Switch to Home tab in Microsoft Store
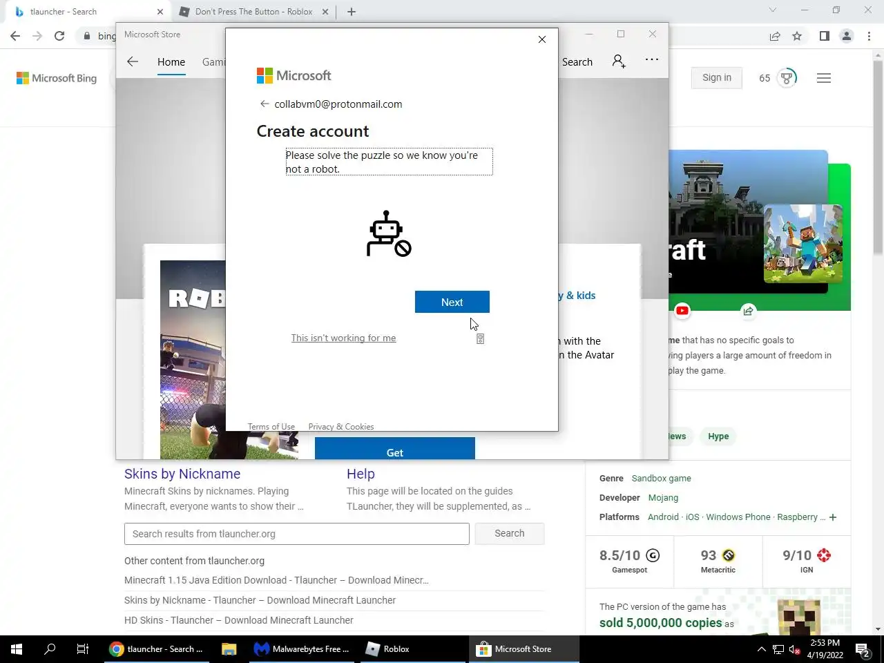884x663 pixels. point(171,62)
